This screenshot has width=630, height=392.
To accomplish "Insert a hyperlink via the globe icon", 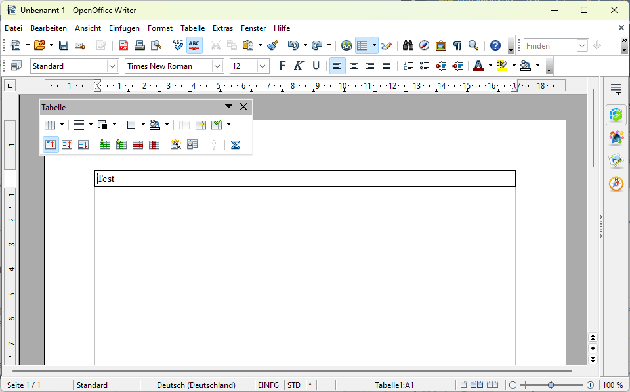I will pos(346,45).
